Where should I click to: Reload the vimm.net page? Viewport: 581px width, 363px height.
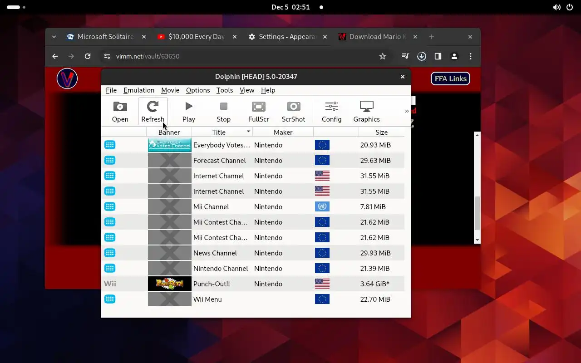(88, 56)
